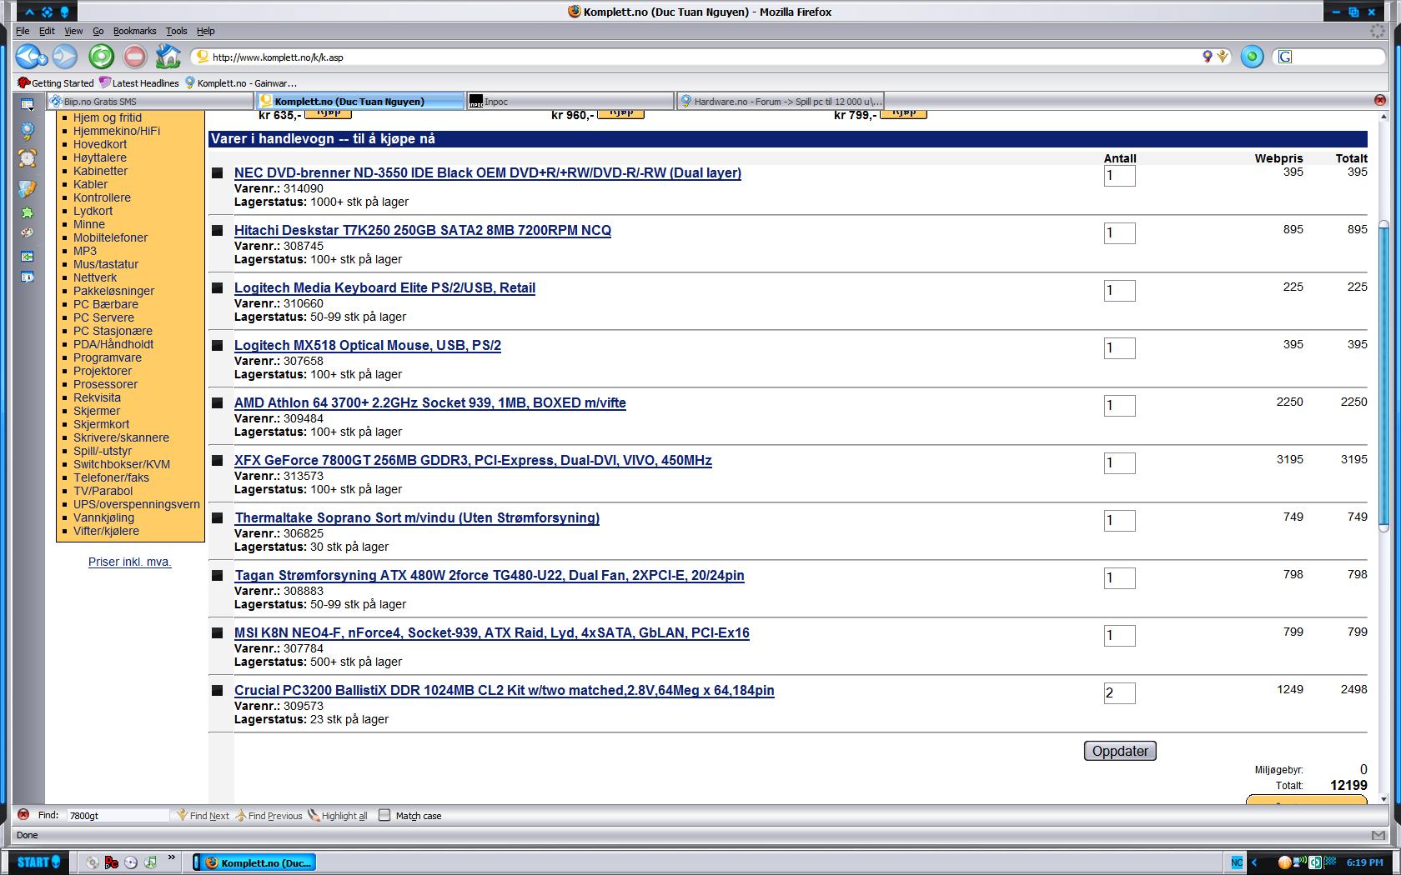Open Komplett.no - Gainwar bookmark
The width and height of the screenshot is (1401, 875).
tap(240, 82)
